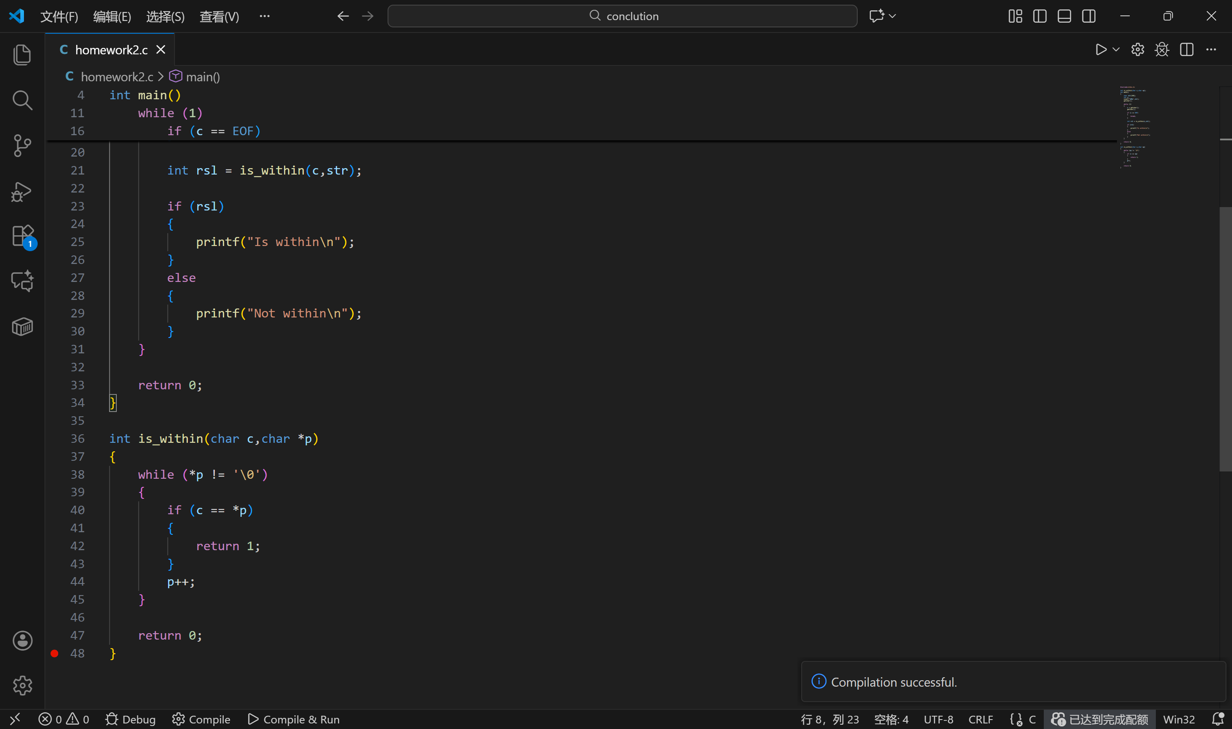Click the editor vertical scrollbar thumb

point(1225,339)
